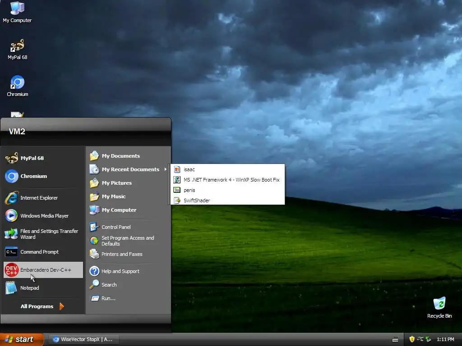The height and width of the screenshot is (346, 462).
Task: Open Printers and Faxes
Action: pos(129,254)
